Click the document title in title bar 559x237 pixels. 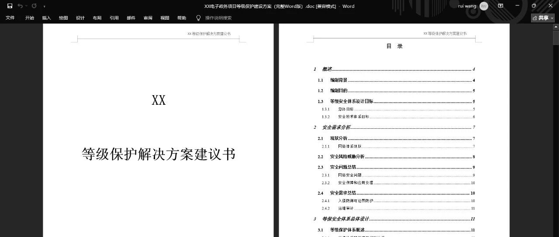pos(279,6)
